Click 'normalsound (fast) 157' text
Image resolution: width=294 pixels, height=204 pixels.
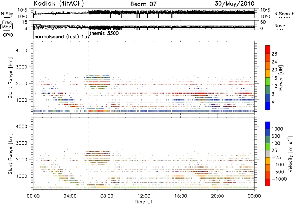click(x=62, y=36)
